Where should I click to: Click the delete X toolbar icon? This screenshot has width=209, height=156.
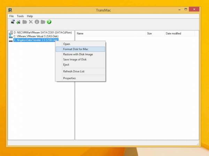point(31,22)
